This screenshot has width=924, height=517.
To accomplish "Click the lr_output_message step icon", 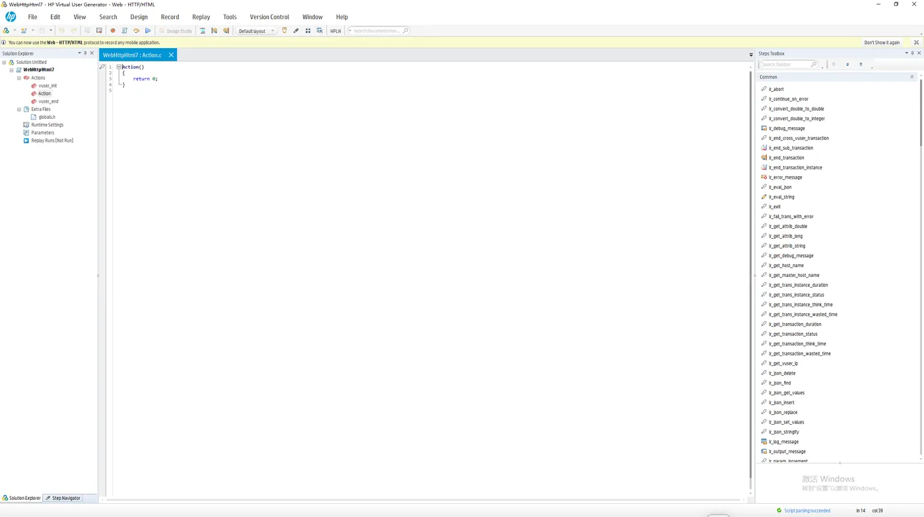I will 764,452.
